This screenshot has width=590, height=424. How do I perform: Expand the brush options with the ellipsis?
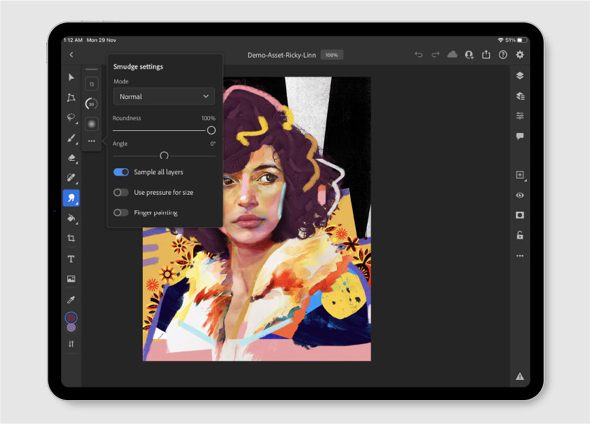(x=91, y=140)
